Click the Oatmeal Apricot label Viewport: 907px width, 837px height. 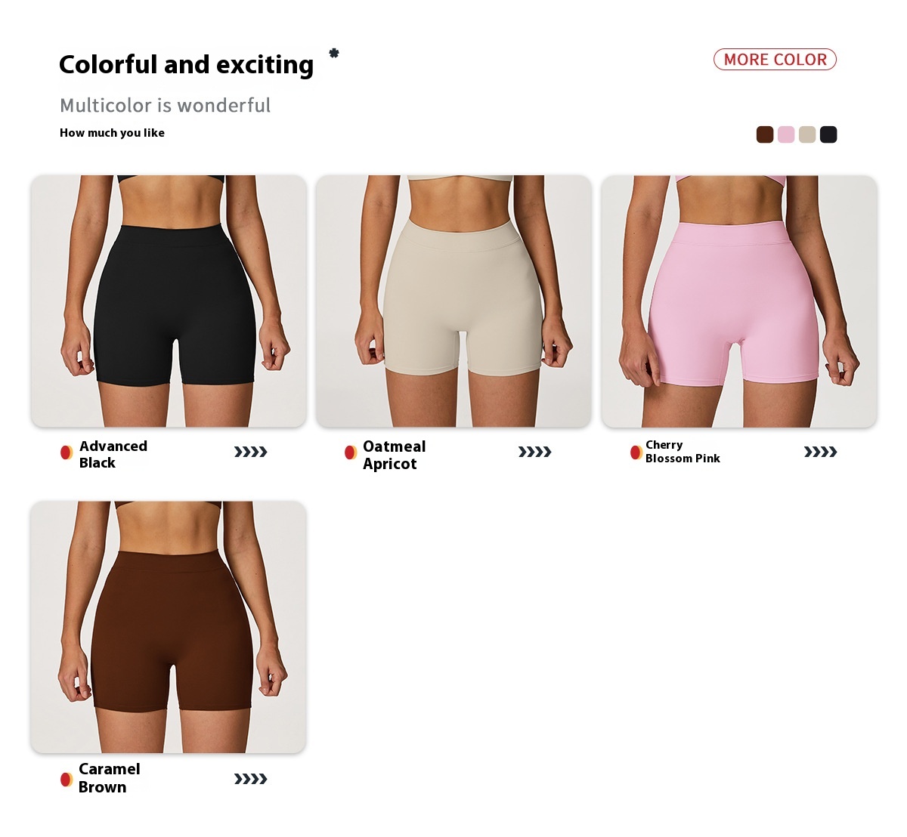394,455
